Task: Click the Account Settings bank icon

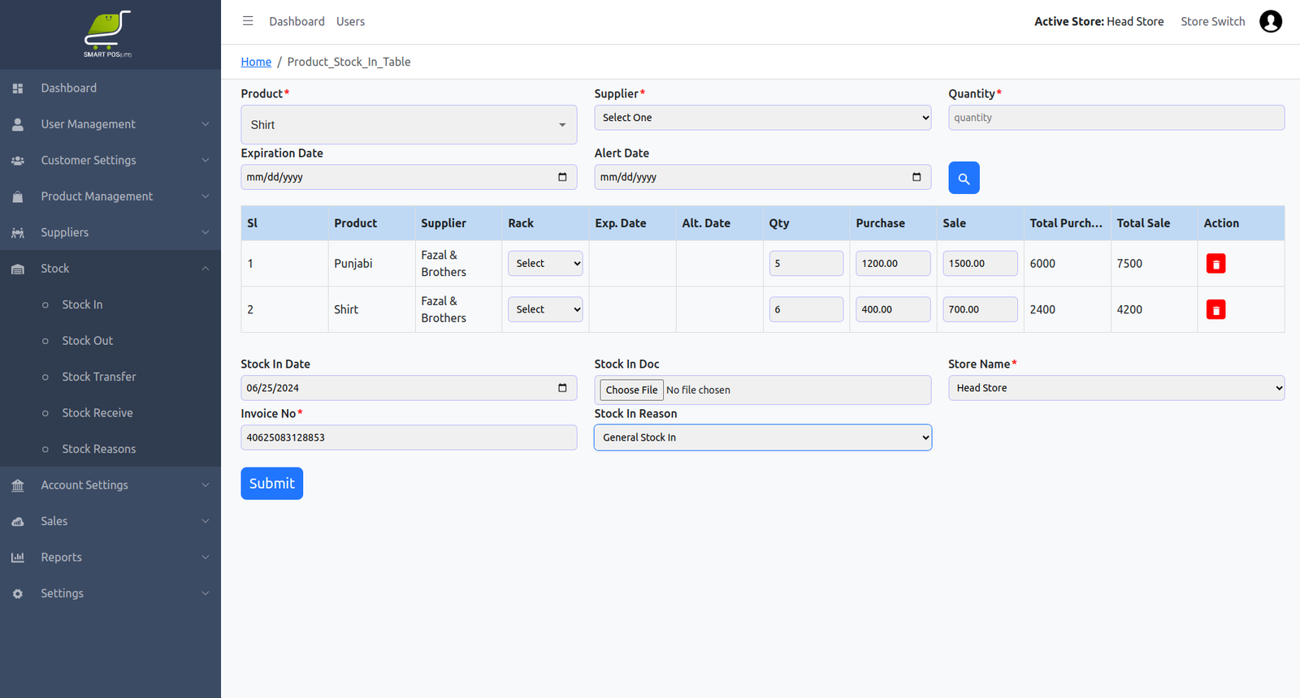Action: (18, 485)
